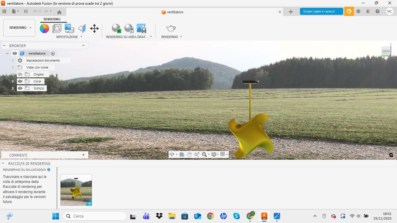Open the Scene Settings tool
Image resolution: width=397 pixels, height=223 pixels.
click(x=57, y=28)
